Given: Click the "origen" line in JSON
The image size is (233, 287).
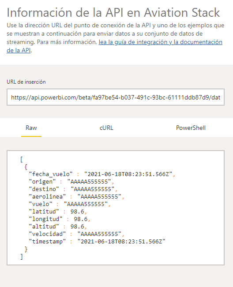Looking at the screenshot, I should pos(71,181).
